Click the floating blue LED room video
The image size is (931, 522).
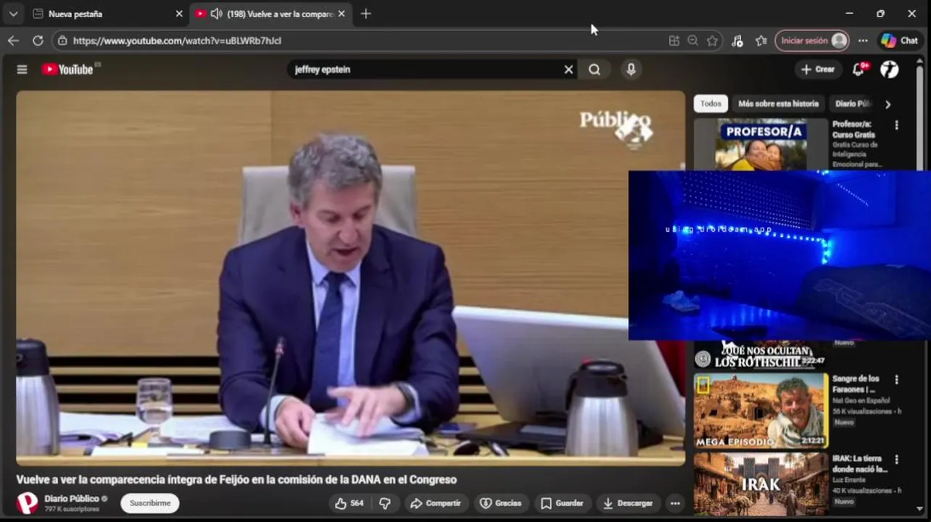pyautogui.click(x=779, y=255)
